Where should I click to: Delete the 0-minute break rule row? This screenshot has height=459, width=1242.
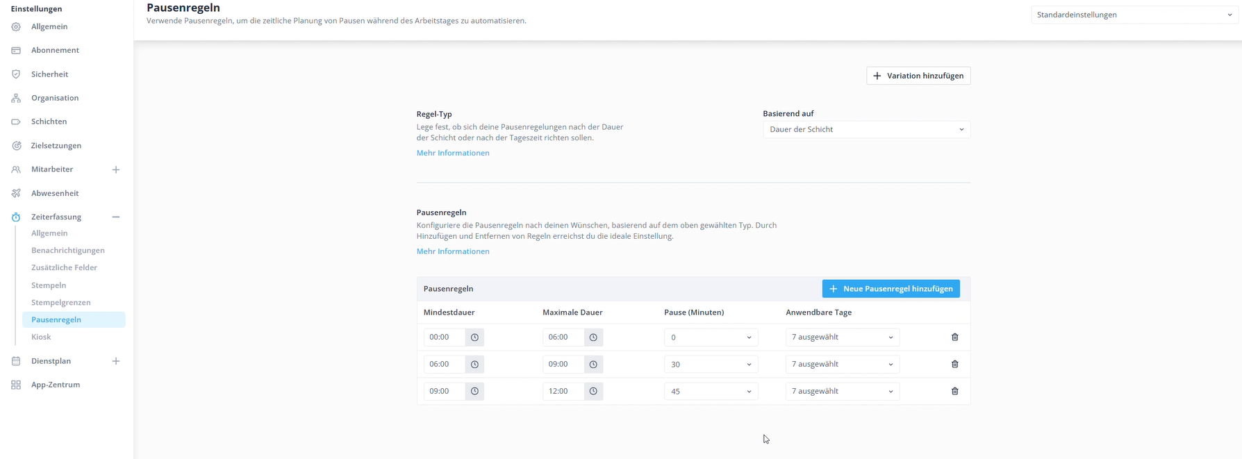pos(955,337)
